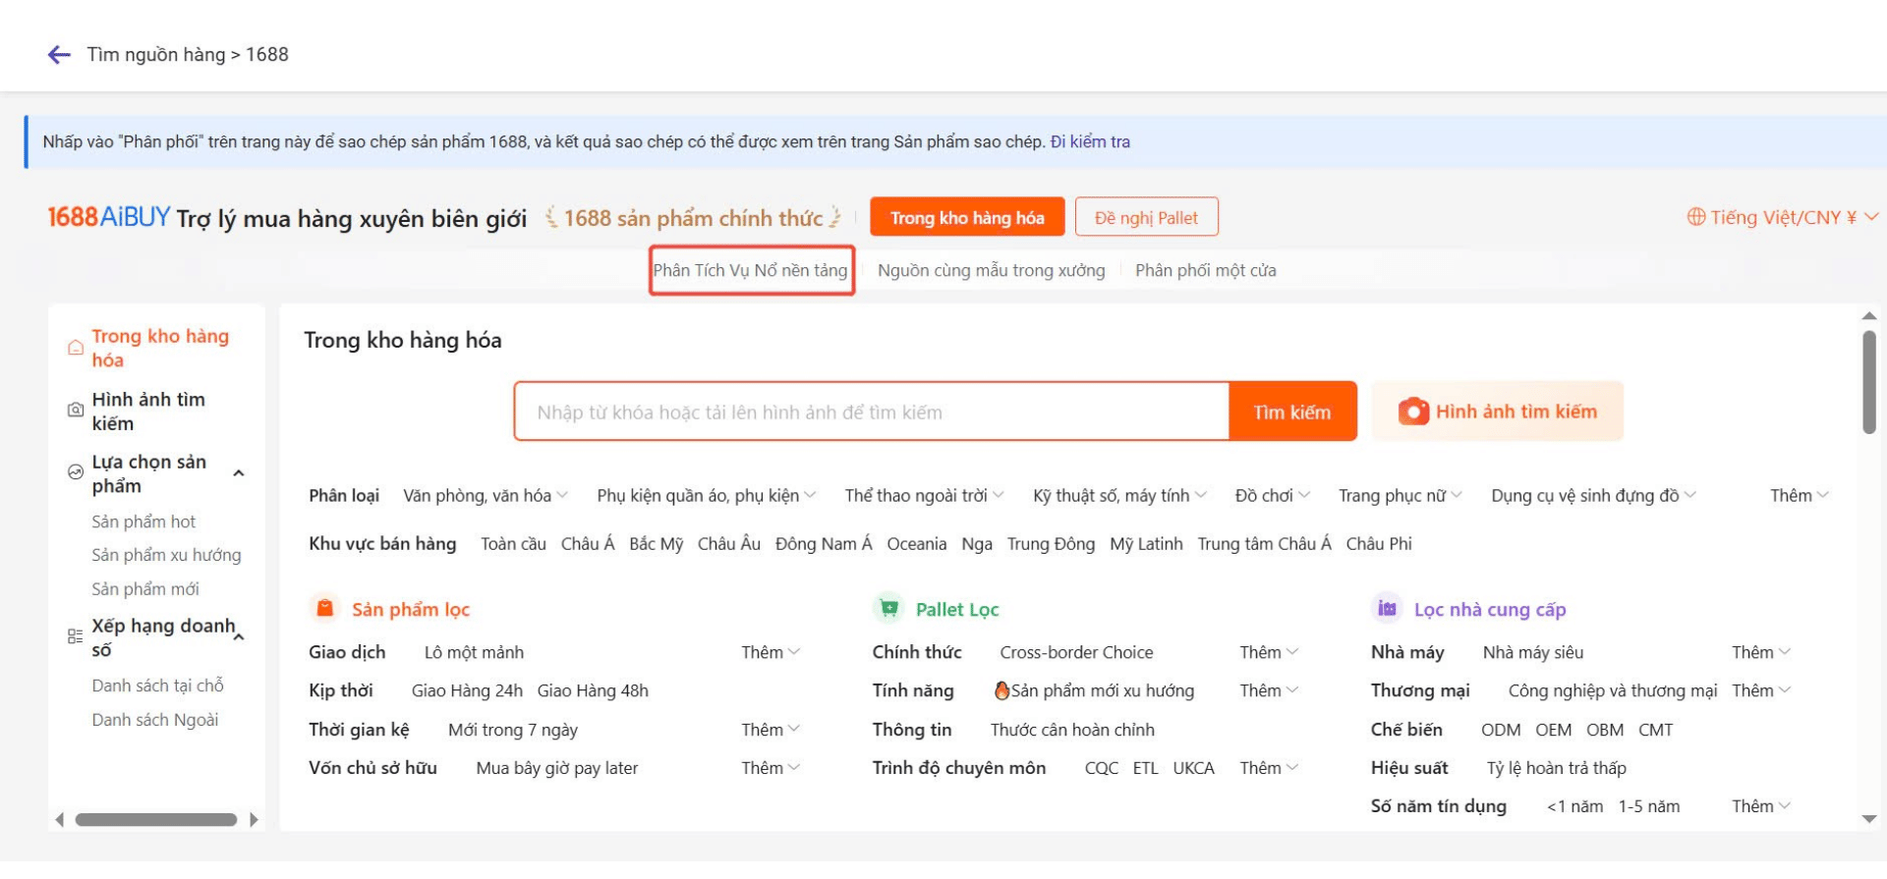Click the globe language icon
The image size is (1887, 879).
point(1695,217)
